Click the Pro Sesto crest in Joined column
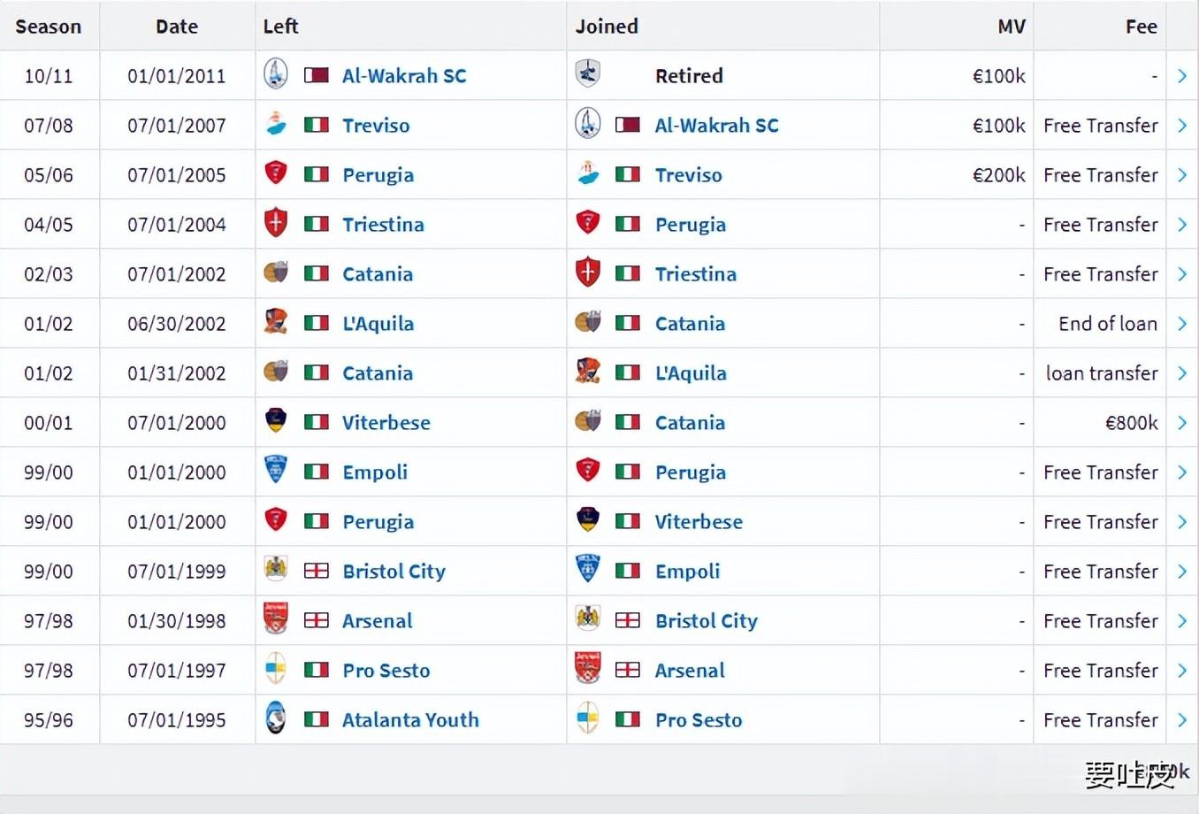Image resolution: width=1199 pixels, height=814 pixels. click(x=588, y=719)
